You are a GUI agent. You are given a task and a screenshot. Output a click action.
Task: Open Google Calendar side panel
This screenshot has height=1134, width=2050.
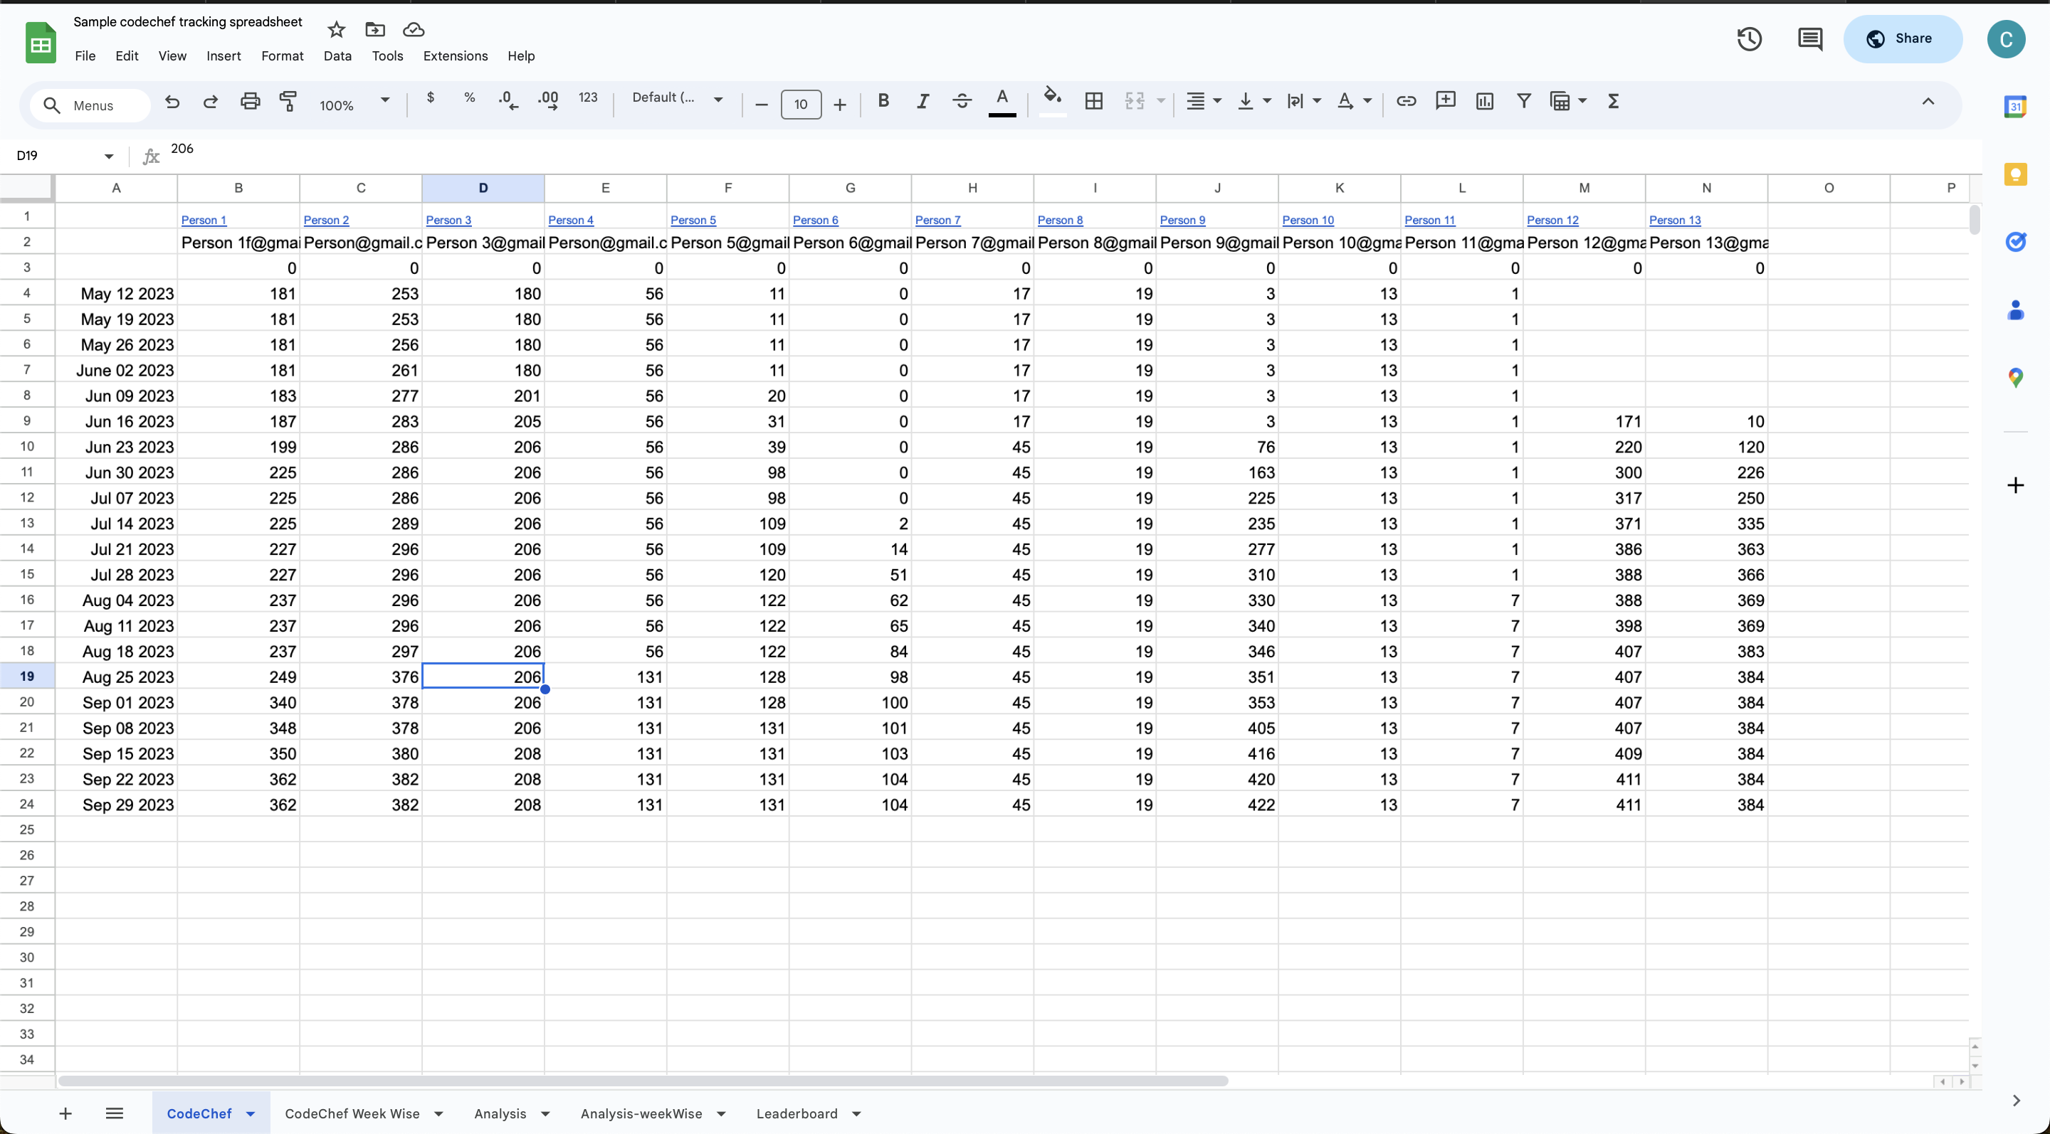click(2015, 107)
